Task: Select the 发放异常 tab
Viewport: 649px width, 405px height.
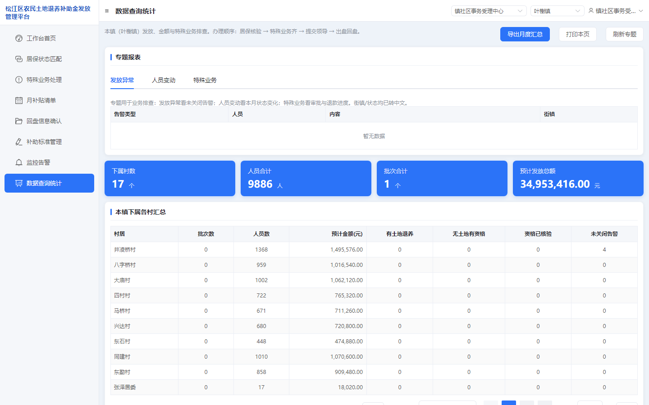Action: click(x=122, y=80)
